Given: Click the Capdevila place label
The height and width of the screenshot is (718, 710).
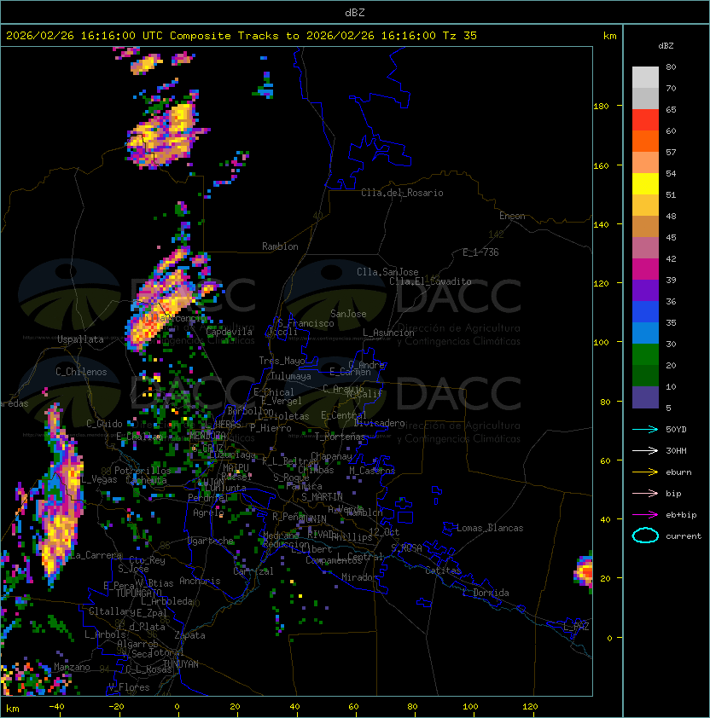Looking at the screenshot, I should [x=230, y=332].
